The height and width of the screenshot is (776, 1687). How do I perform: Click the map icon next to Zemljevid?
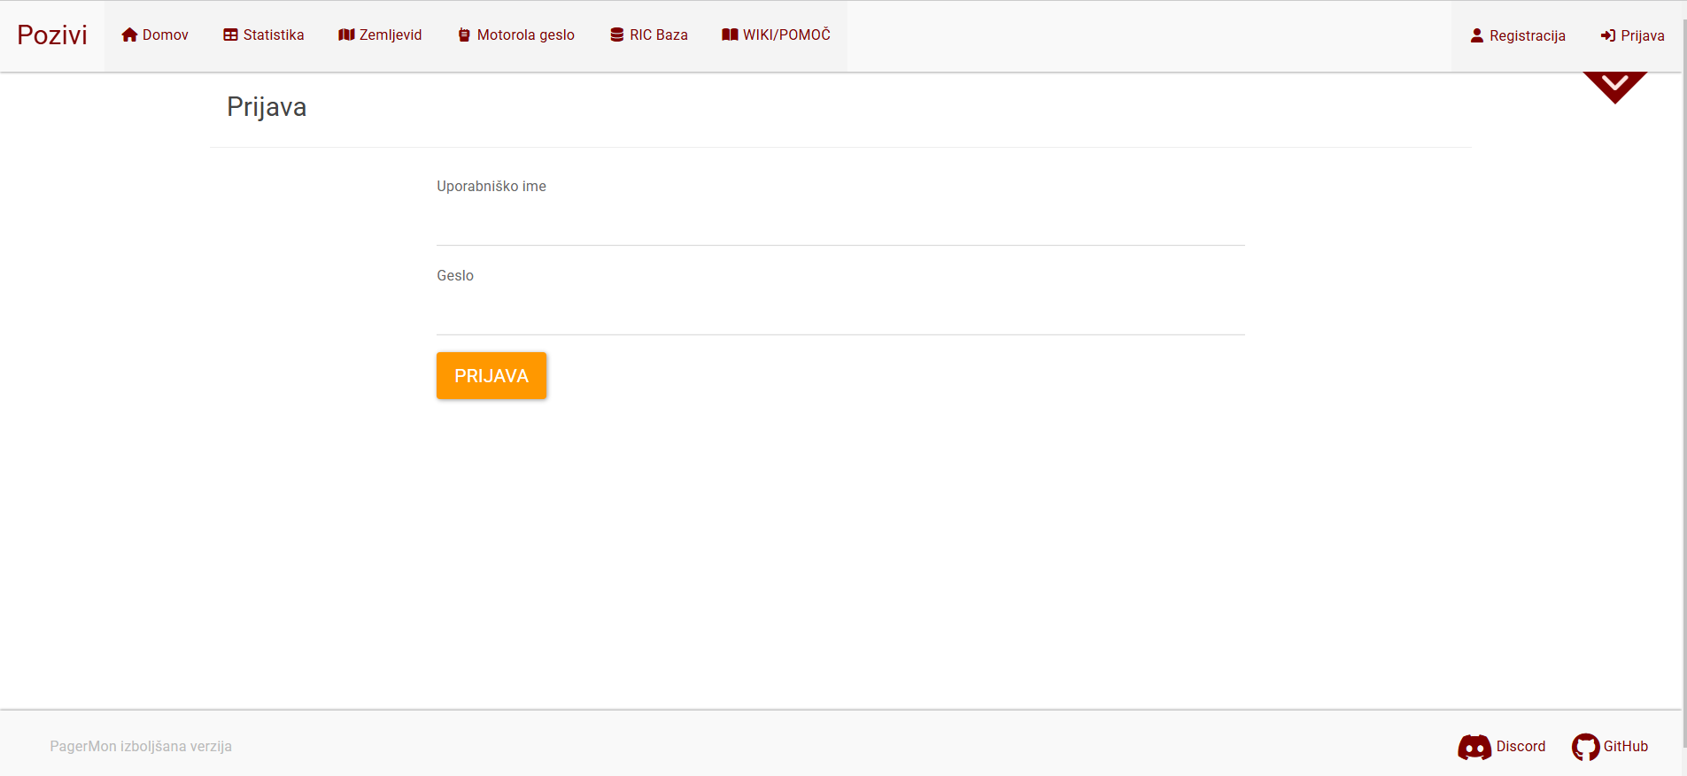pyautogui.click(x=346, y=35)
